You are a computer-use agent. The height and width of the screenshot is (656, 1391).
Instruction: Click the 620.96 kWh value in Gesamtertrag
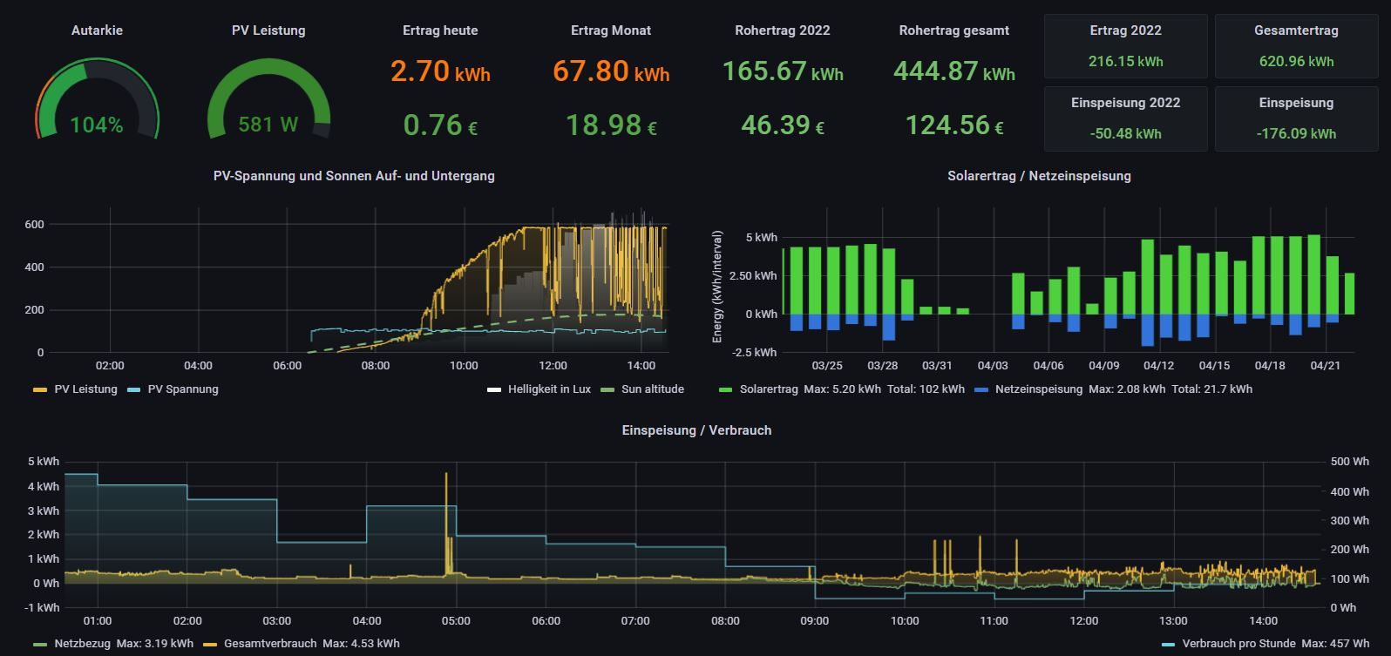pyautogui.click(x=1297, y=62)
